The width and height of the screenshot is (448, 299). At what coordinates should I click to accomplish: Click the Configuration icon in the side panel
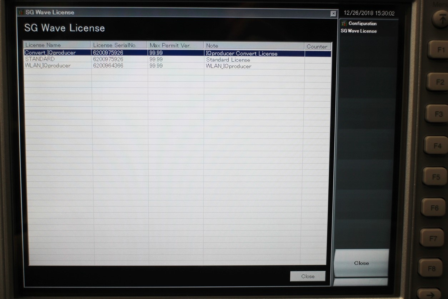[x=344, y=24]
